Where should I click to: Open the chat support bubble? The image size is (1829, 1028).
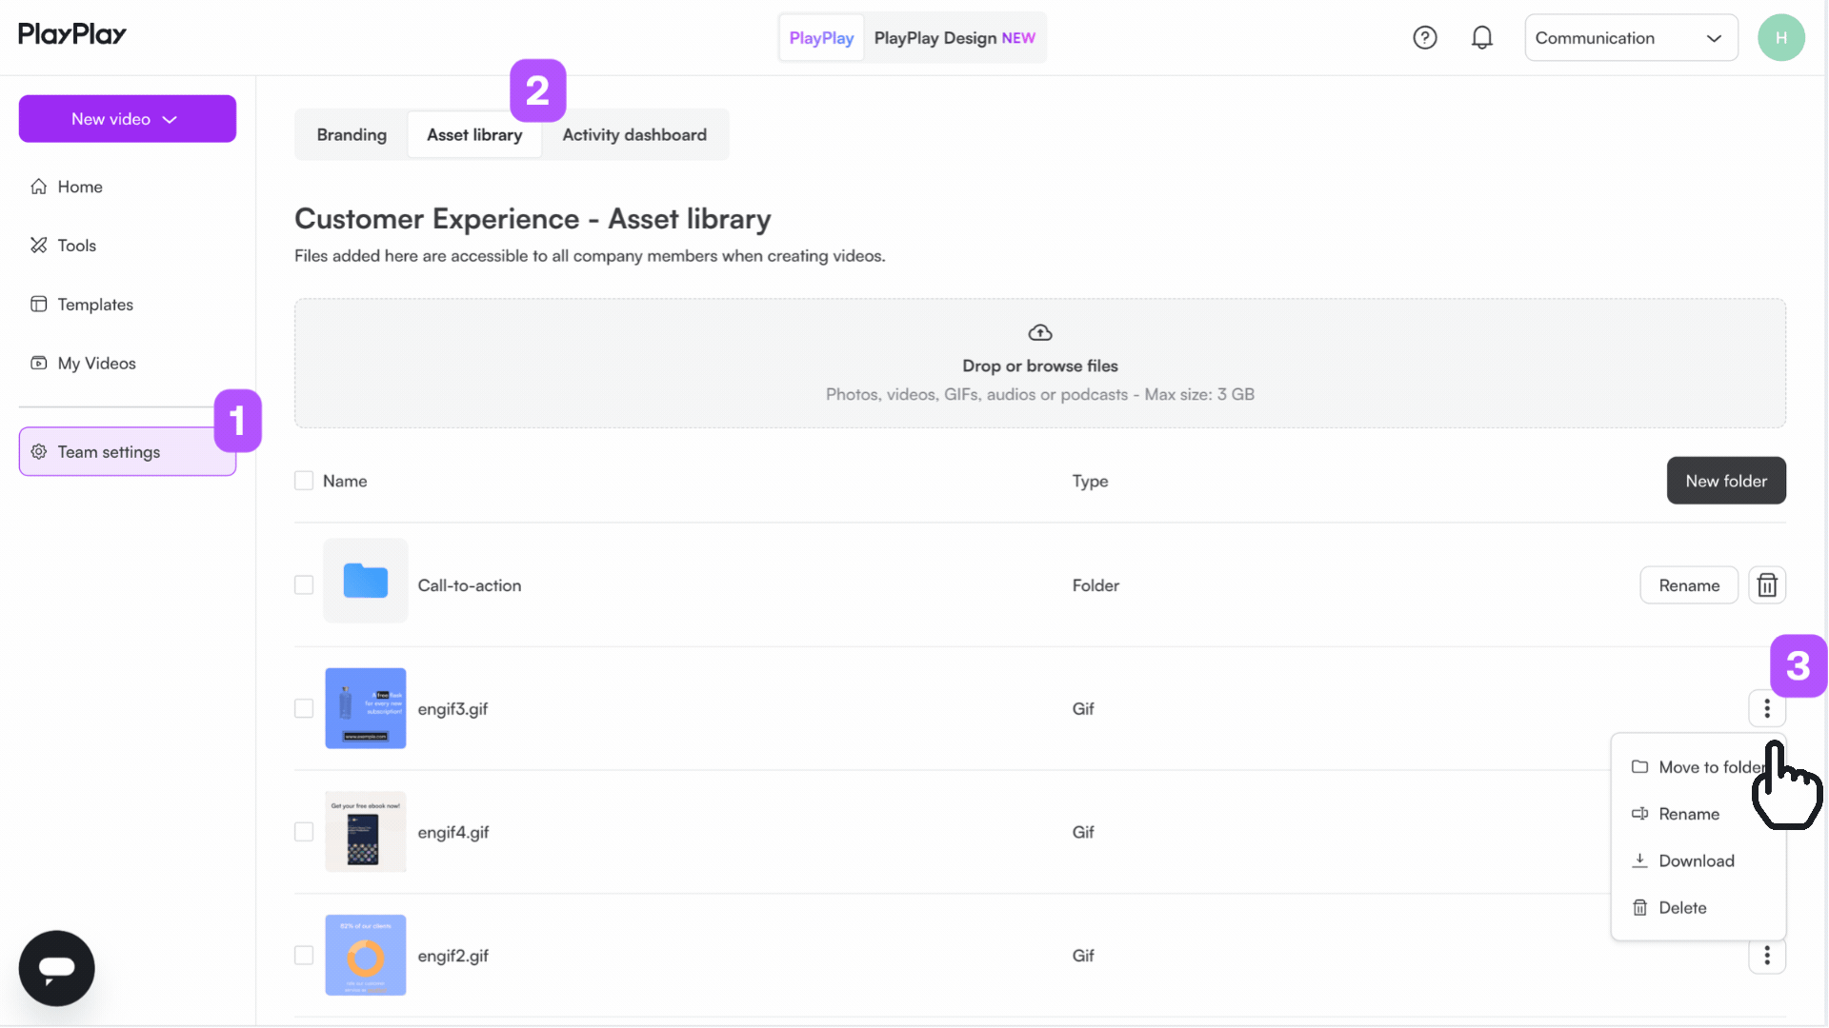tap(57, 968)
